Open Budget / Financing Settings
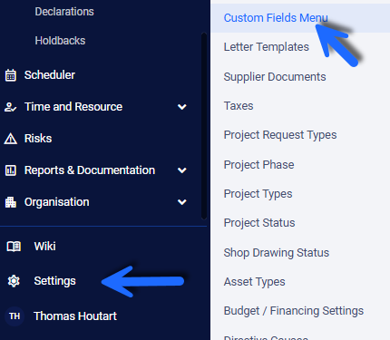 294,311
